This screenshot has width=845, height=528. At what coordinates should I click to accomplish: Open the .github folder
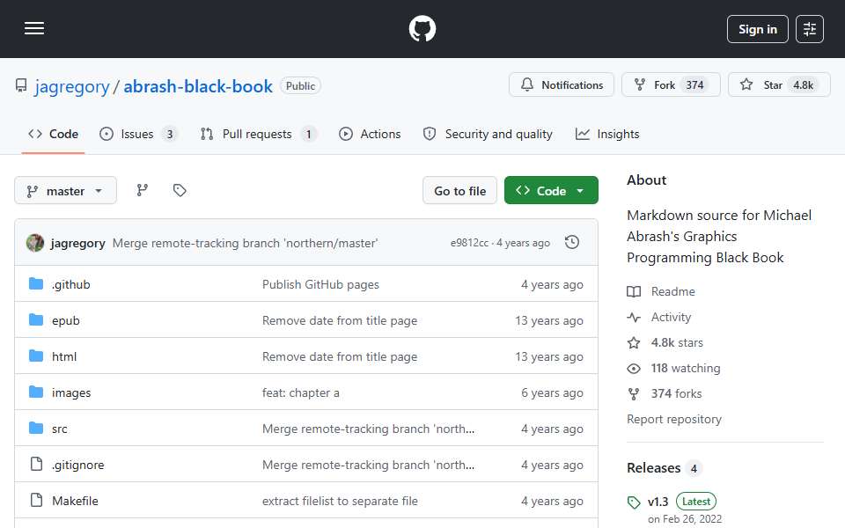70,284
